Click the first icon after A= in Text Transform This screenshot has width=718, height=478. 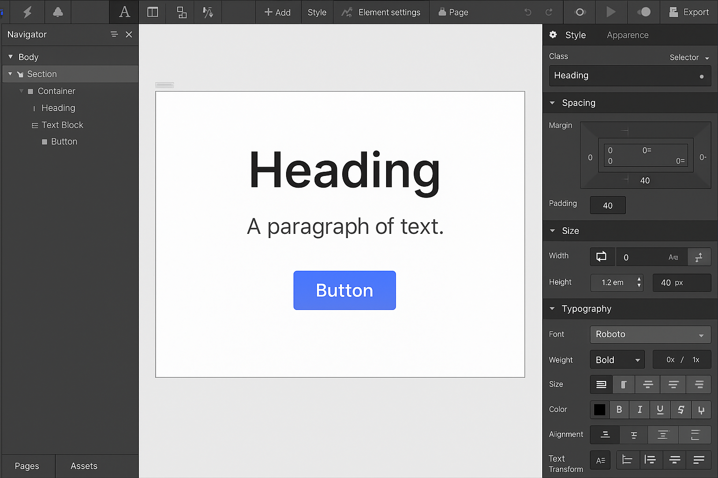tap(627, 460)
